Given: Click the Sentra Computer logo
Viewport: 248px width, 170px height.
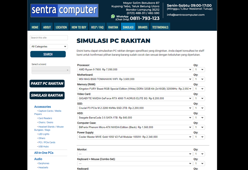Looking at the screenshot, I should (x=64, y=11).
